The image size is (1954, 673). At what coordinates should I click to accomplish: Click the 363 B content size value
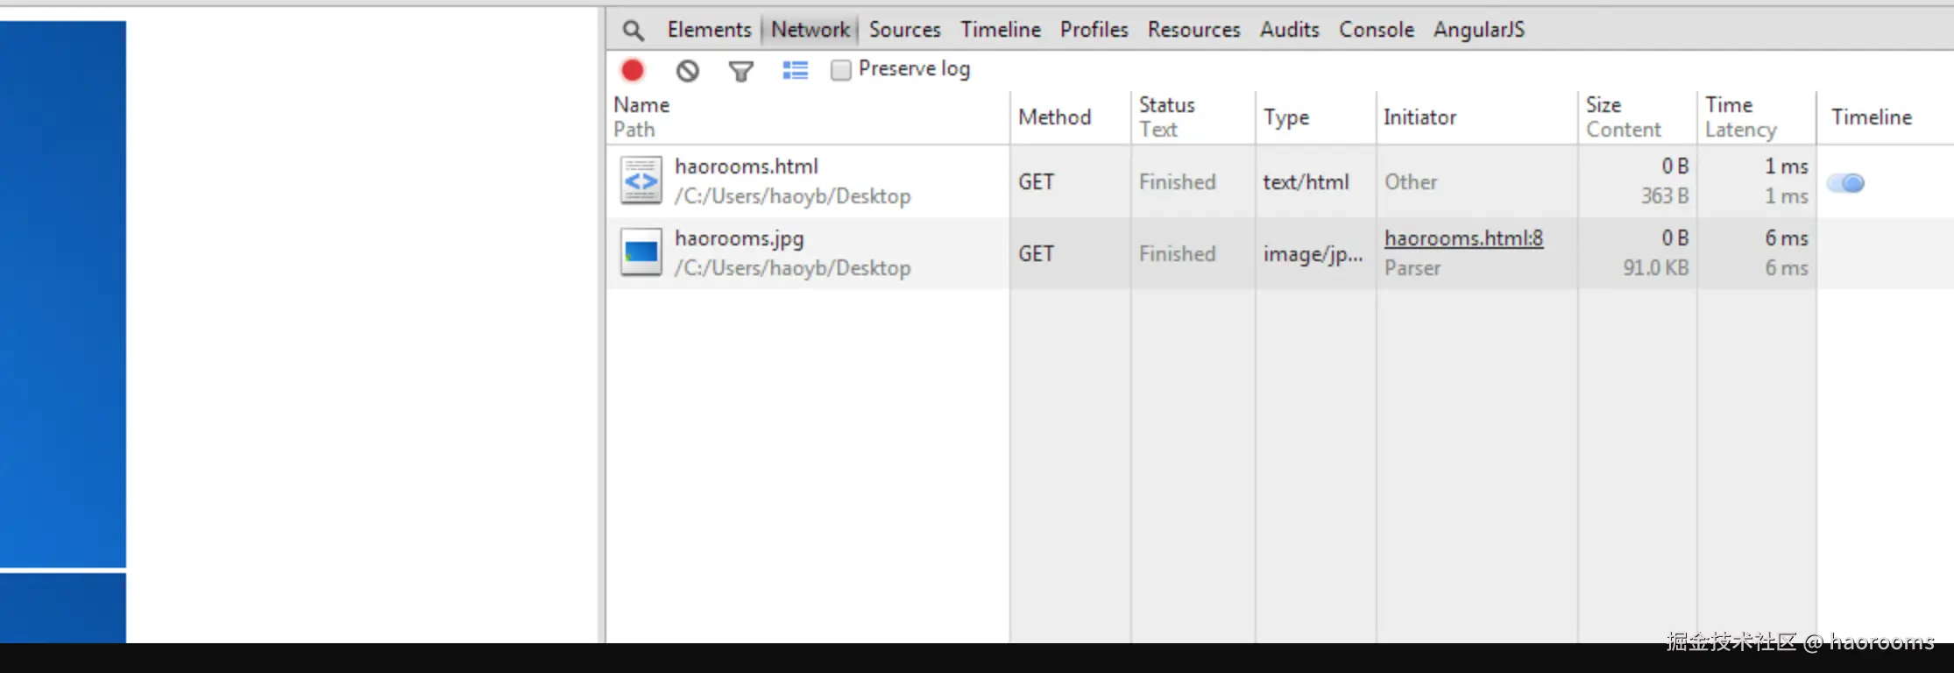point(1664,196)
